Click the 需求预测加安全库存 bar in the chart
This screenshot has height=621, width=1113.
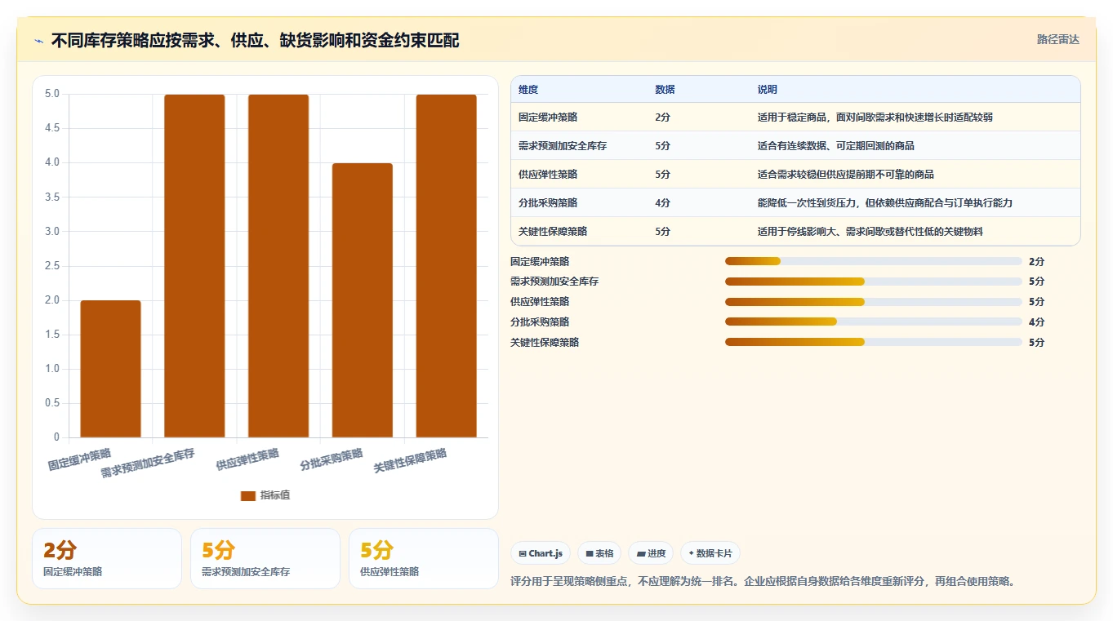coord(194,266)
